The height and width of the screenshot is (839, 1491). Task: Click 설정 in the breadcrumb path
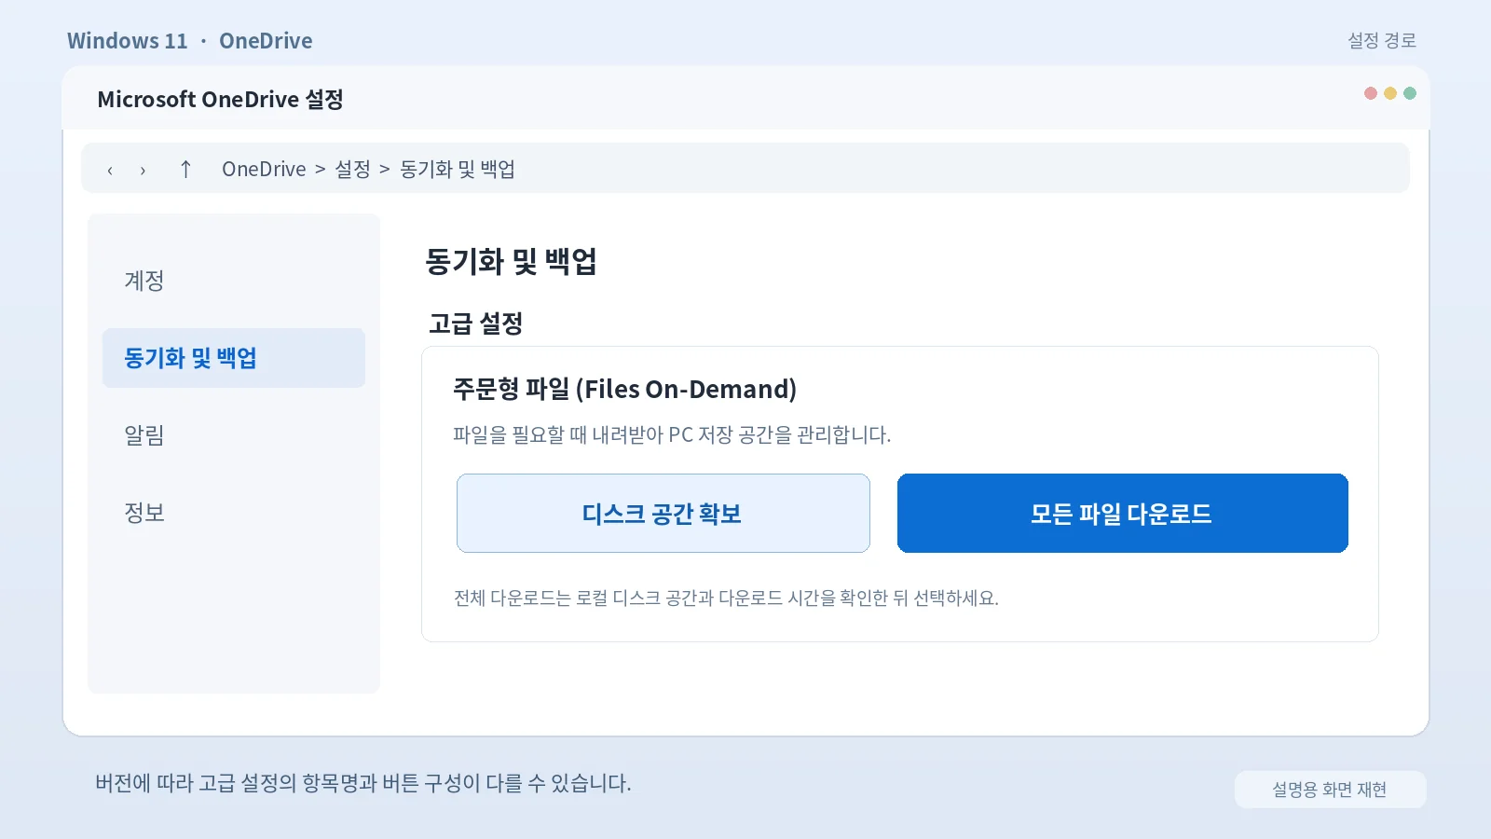click(352, 169)
